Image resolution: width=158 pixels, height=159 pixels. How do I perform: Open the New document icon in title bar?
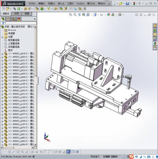coord(114,4)
